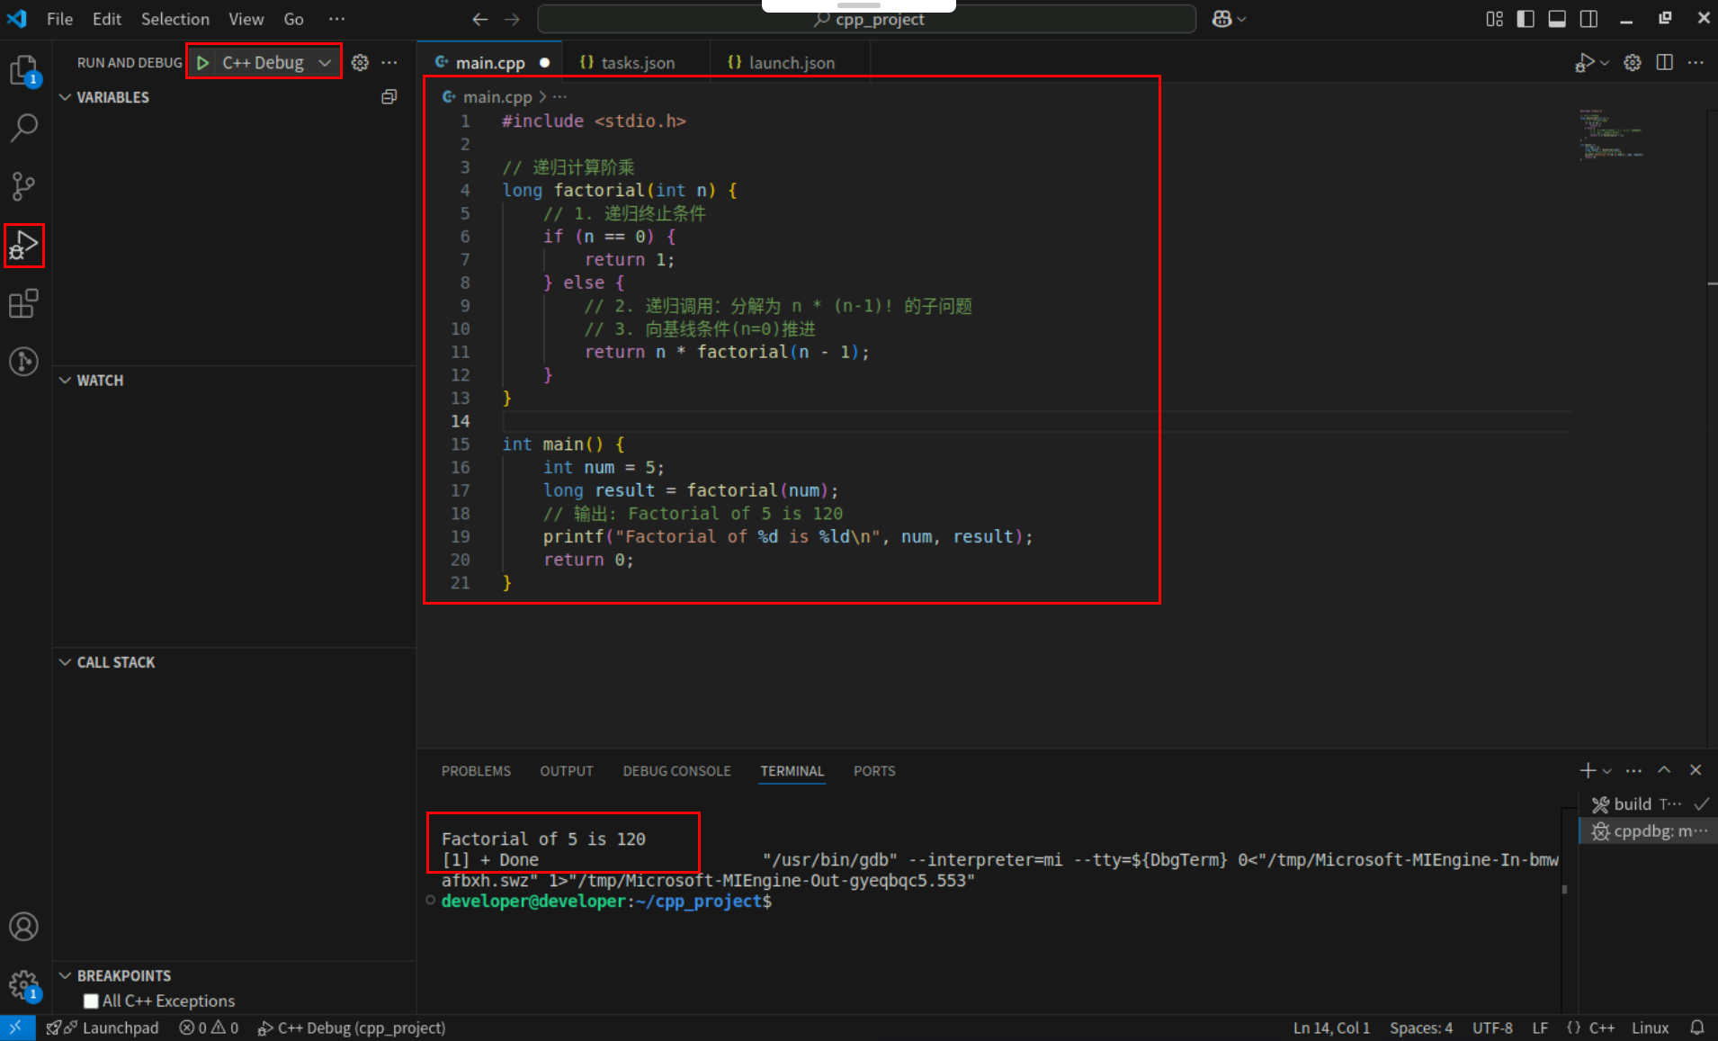Open the Selection menu
The height and width of the screenshot is (1041, 1718).
pyautogui.click(x=174, y=19)
